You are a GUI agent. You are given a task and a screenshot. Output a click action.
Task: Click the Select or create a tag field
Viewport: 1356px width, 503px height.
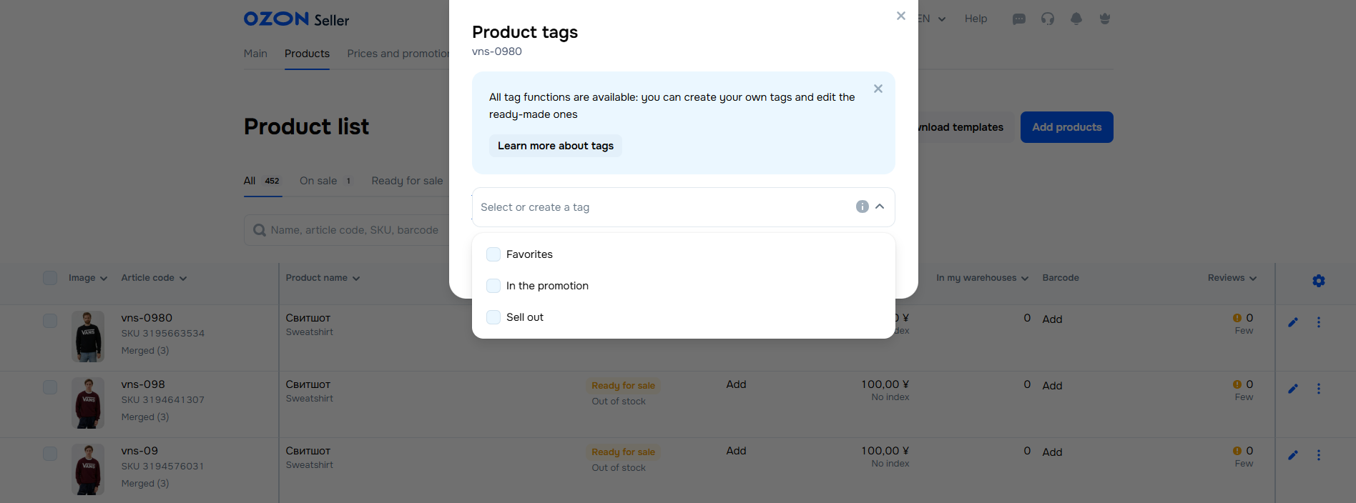[x=658, y=207]
